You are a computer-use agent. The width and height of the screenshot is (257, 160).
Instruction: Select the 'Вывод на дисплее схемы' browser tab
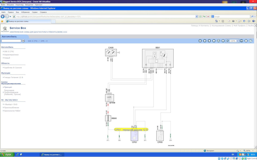pyautogui.click(x=28, y=21)
